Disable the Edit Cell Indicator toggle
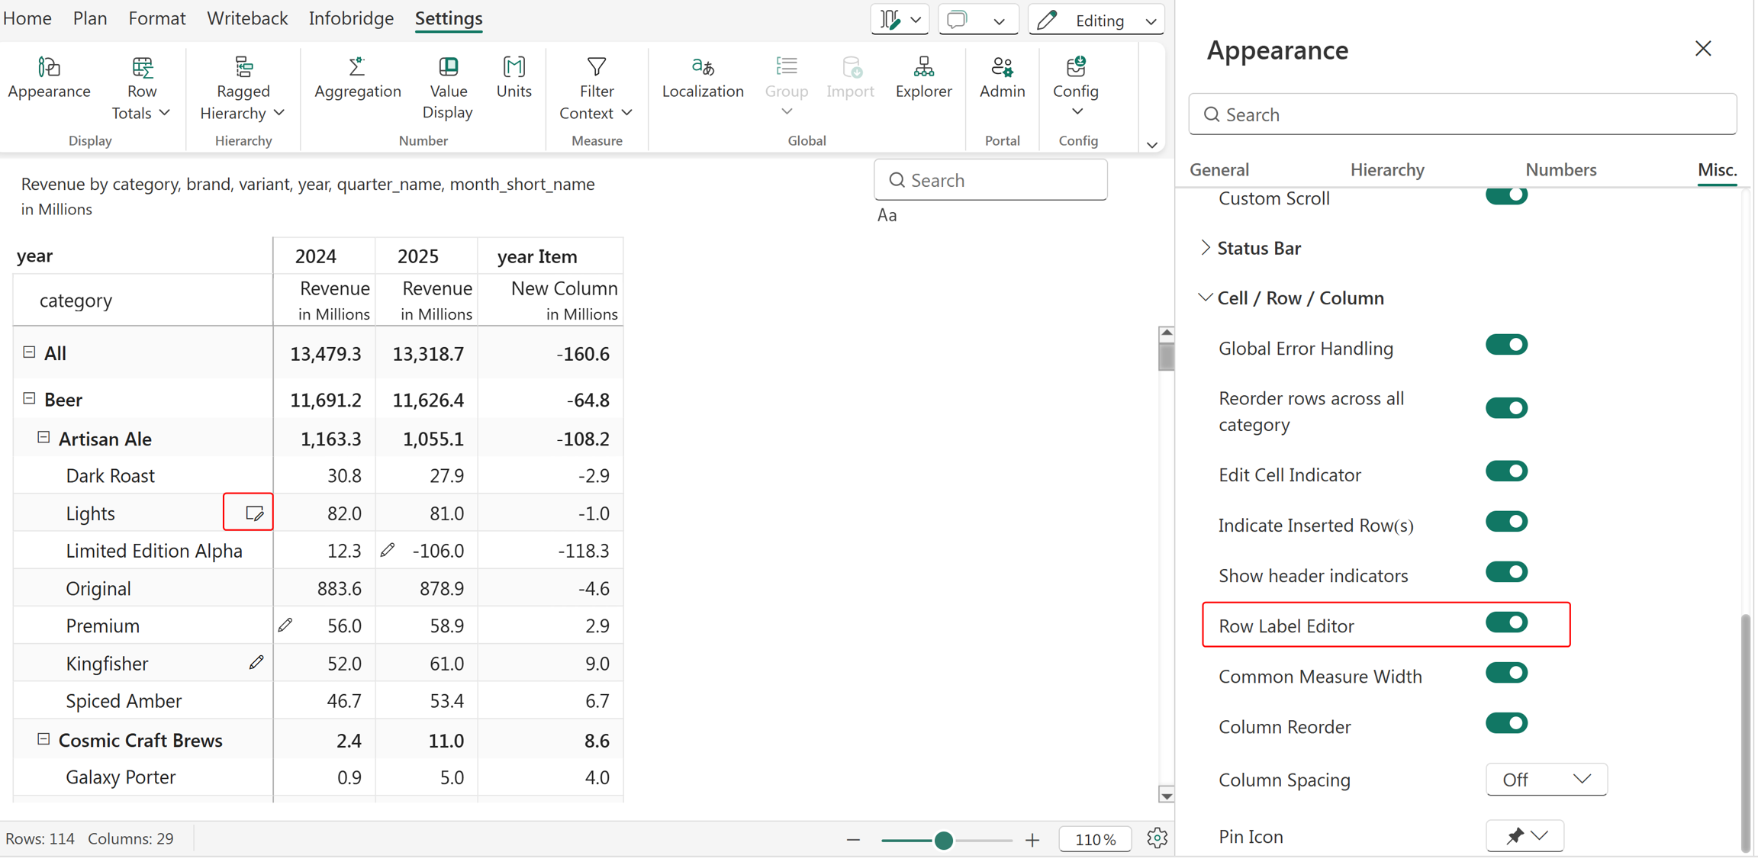The image size is (1758, 862). click(1506, 472)
